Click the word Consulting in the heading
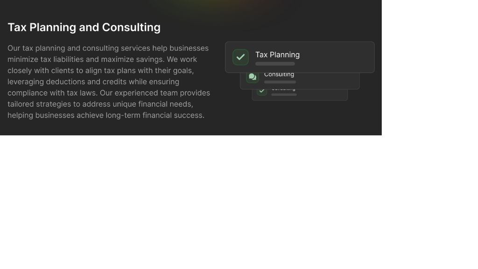 click(131, 28)
